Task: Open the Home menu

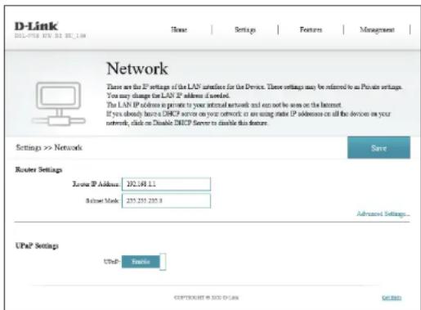Action: pos(179,29)
